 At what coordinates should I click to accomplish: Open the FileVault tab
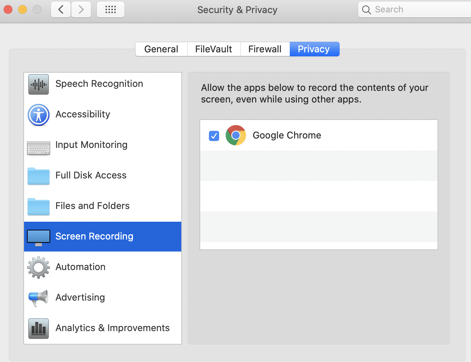pyautogui.click(x=214, y=49)
